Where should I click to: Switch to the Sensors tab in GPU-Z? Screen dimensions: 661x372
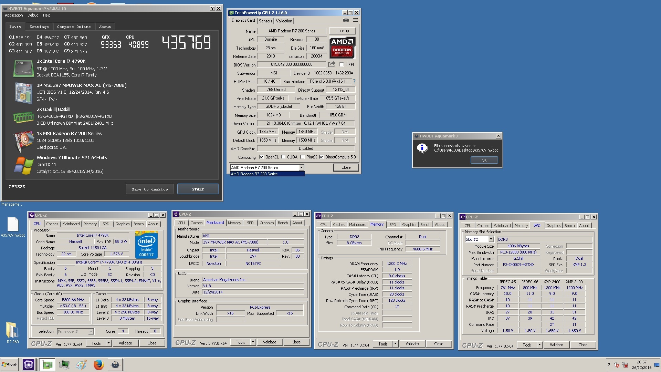tap(265, 21)
